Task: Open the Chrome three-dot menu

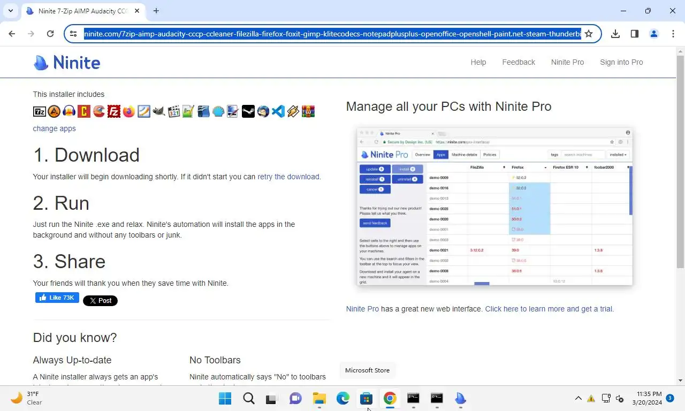Action: tap(673, 34)
